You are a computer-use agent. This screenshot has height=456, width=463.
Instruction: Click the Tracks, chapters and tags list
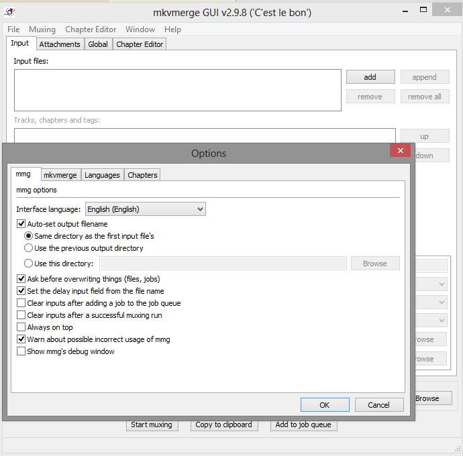(x=205, y=135)
